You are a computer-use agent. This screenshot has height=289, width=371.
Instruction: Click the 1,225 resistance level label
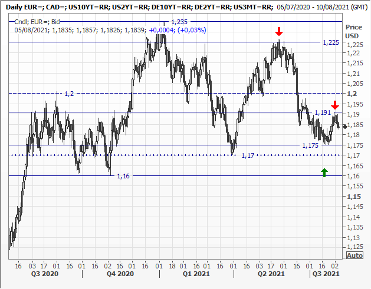(x=330, y=43)
